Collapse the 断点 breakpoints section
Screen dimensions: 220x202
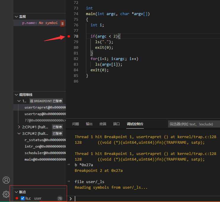click(16, 192)
